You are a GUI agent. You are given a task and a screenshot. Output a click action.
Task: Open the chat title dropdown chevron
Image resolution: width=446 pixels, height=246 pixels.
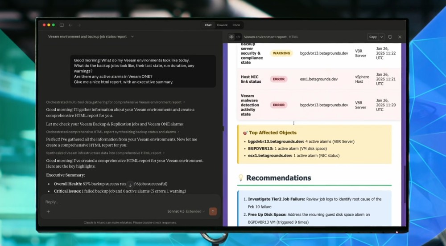coord(132,36)
